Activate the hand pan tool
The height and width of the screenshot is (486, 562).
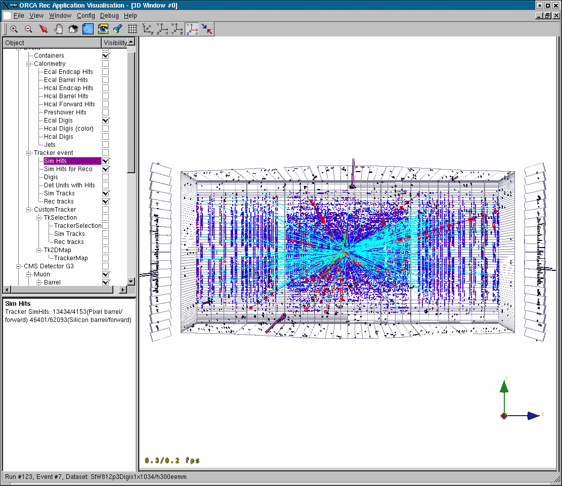[x=58, y=29]
